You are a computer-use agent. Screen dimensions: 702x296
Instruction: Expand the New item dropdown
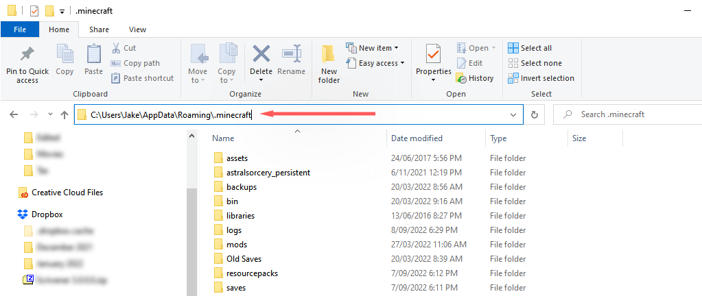point(373,48)
